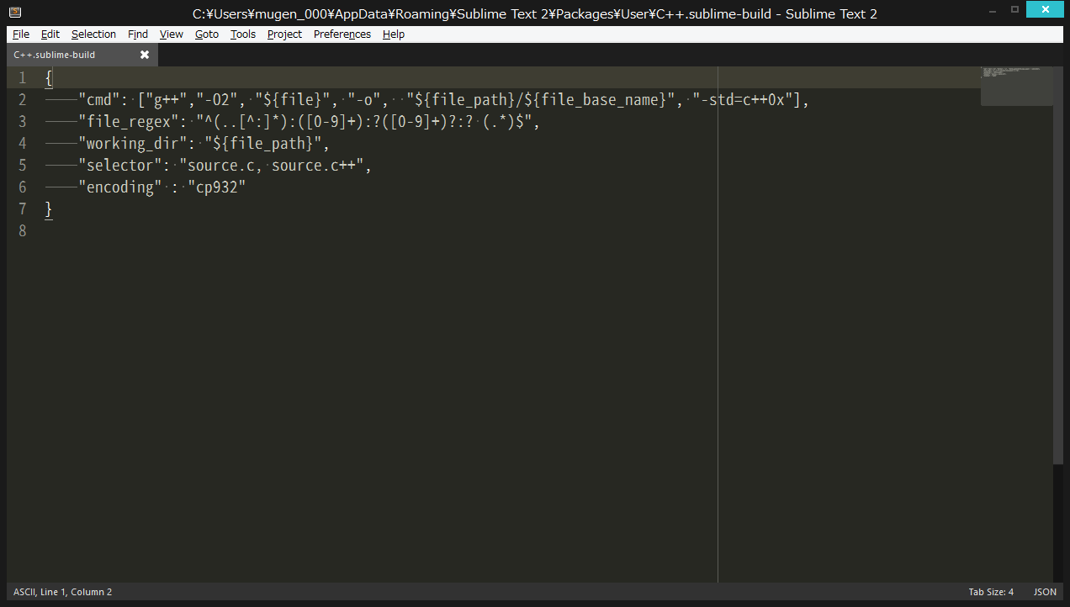The image size is (1070, 607).
Task: Open the Selection menu
Action: pos(93,34)
